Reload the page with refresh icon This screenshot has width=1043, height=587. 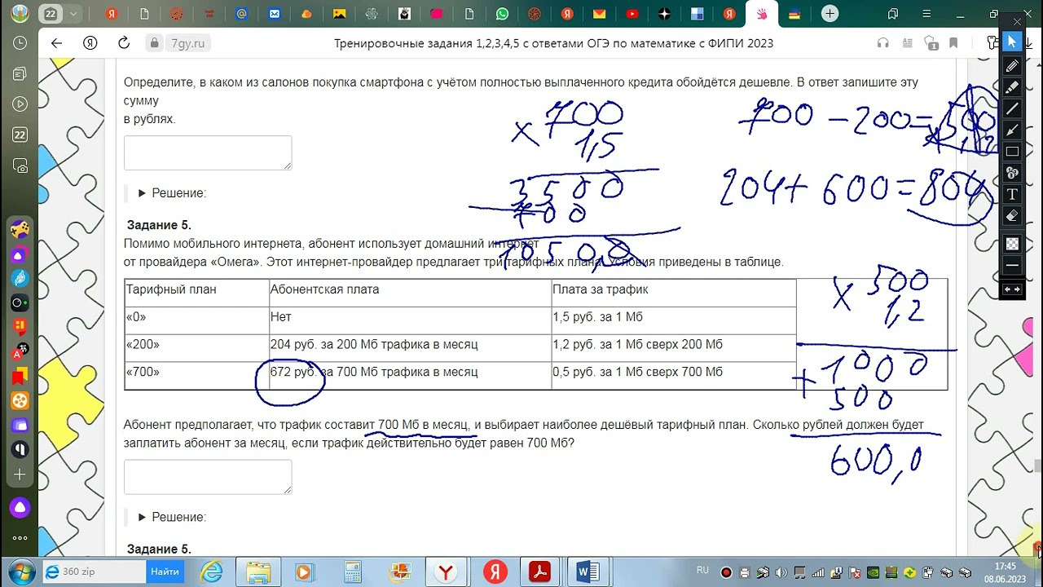(124, 43)
